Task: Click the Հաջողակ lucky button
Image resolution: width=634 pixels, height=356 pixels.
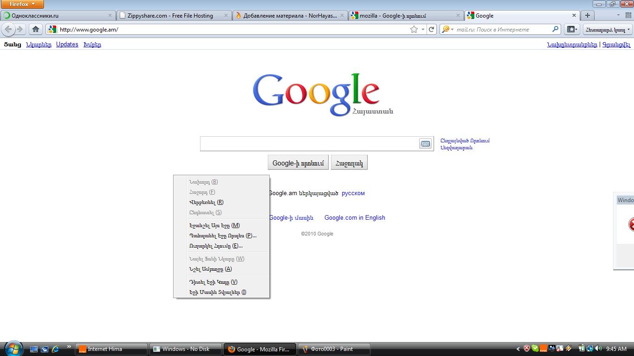Action: click(x=349, y=163)
